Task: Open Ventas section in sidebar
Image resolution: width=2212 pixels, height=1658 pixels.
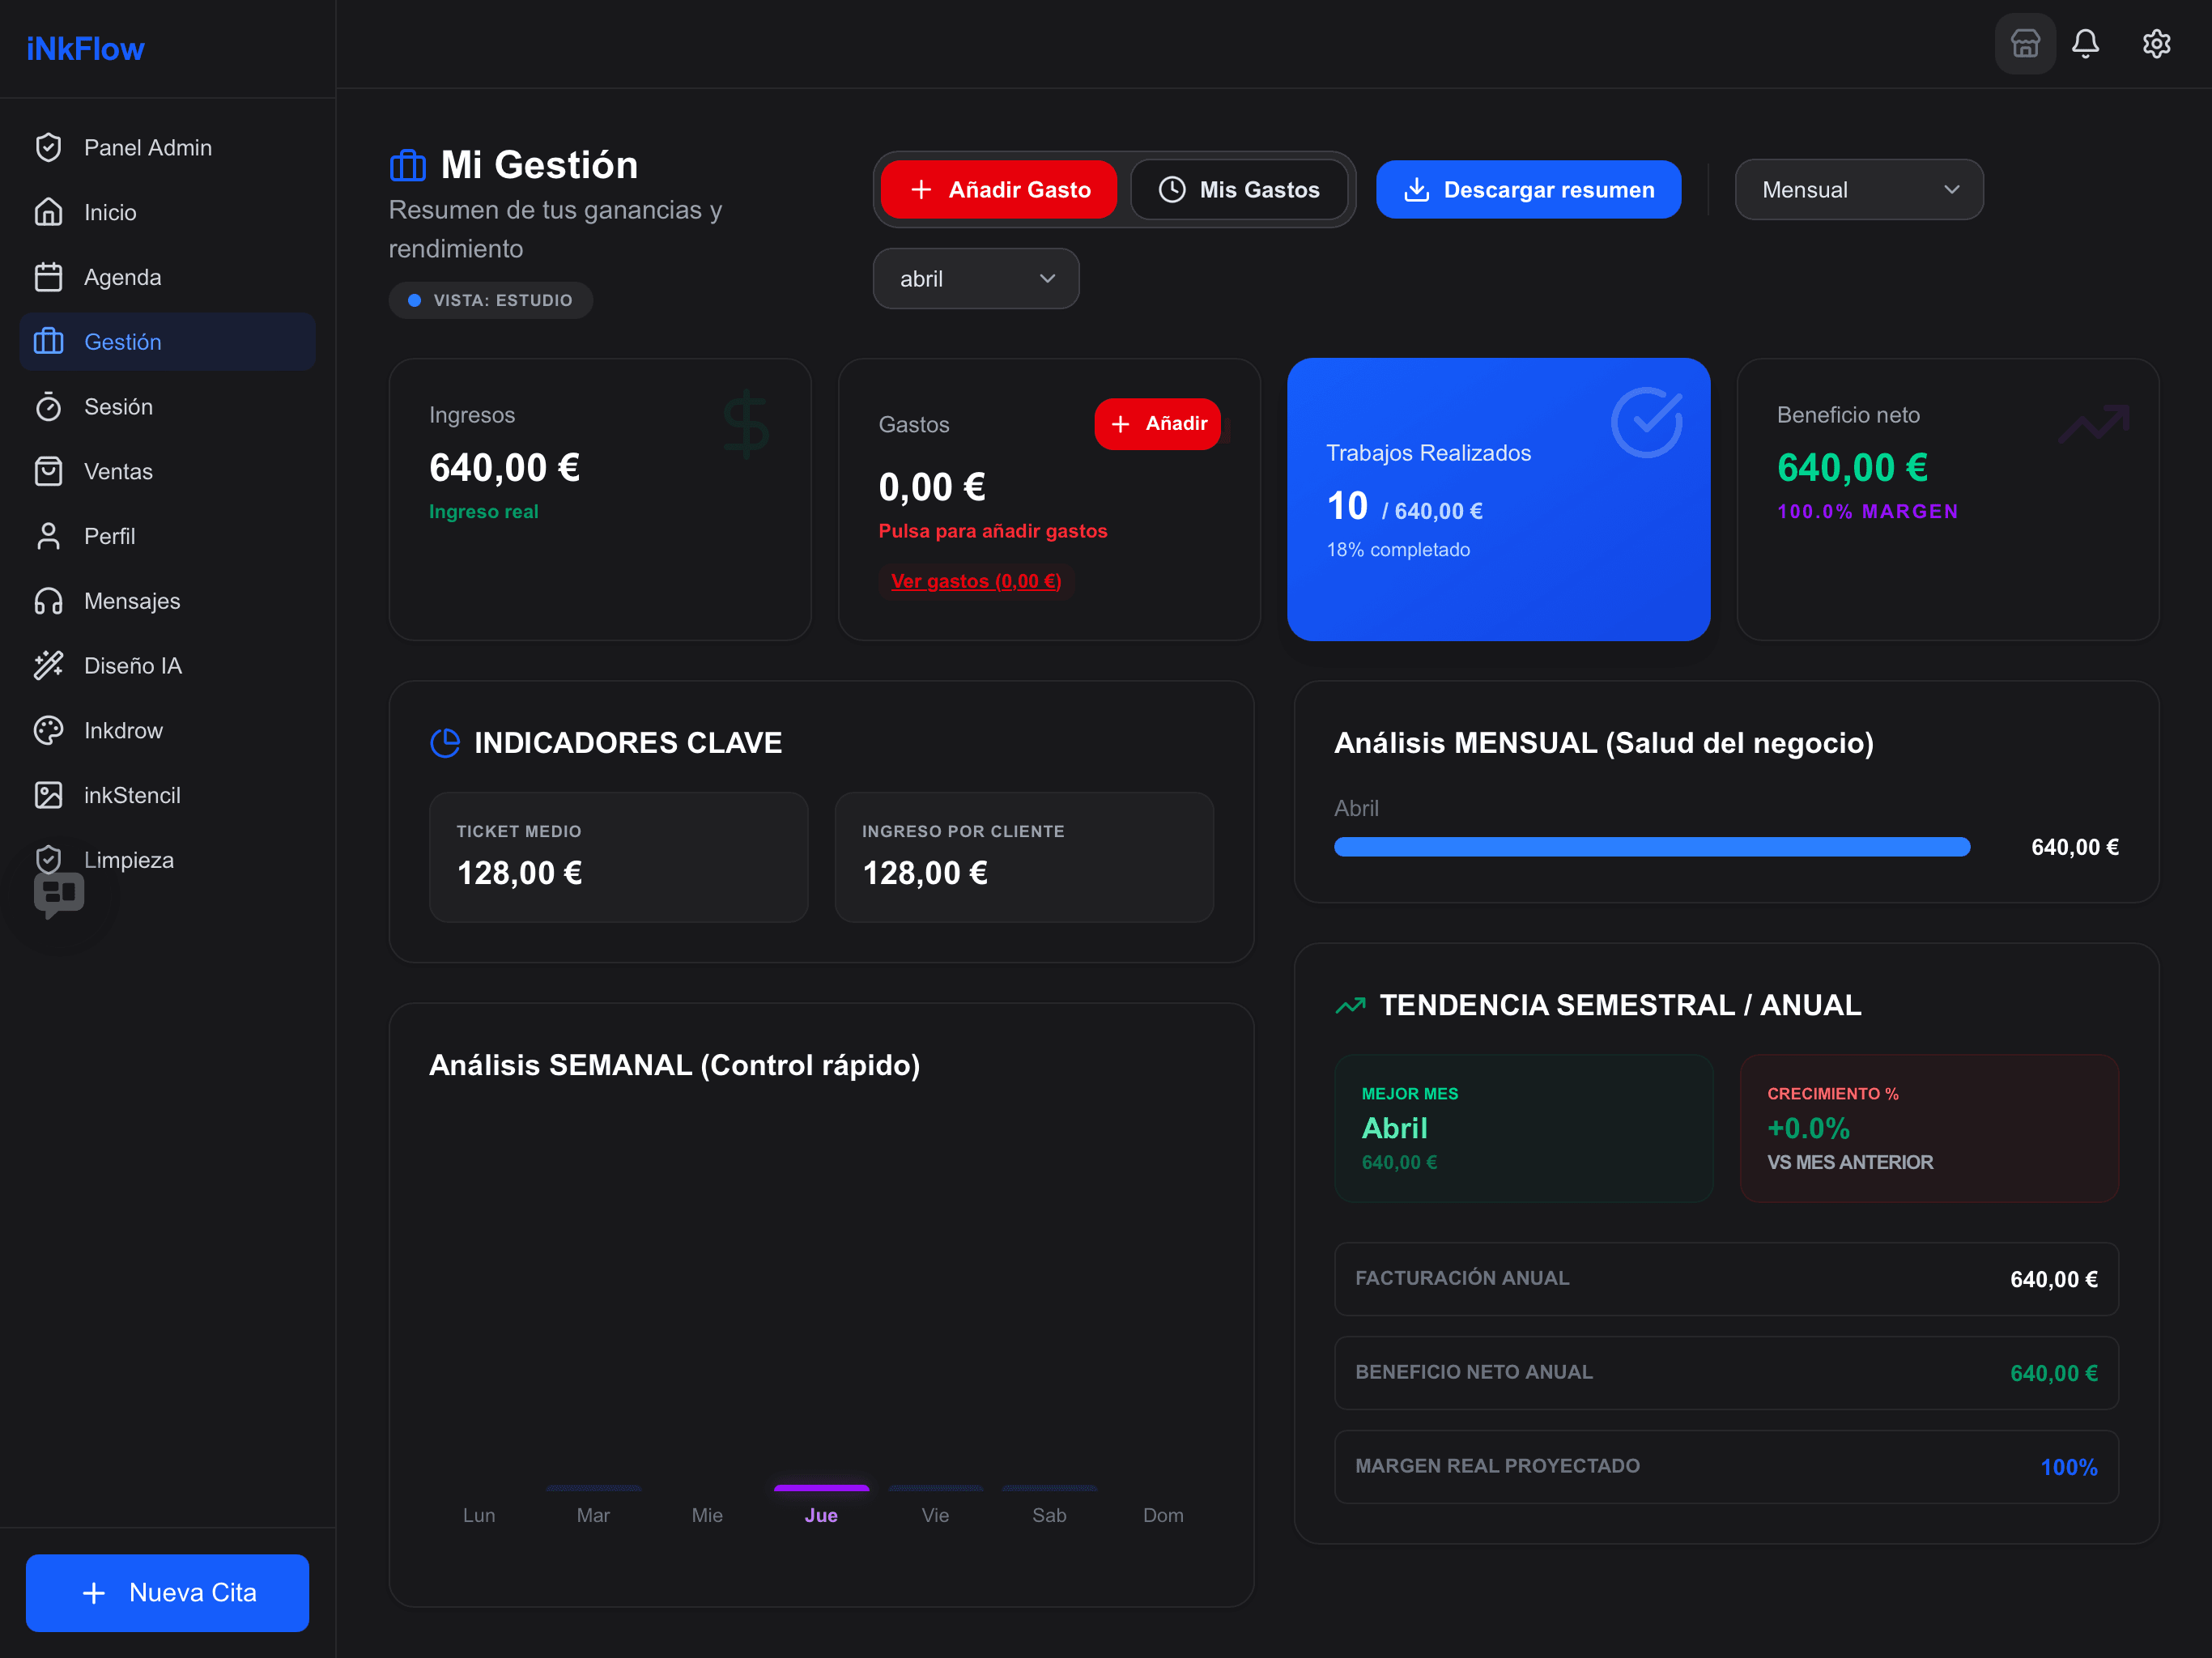Action: pyautogui.click(x=118, y=472)
